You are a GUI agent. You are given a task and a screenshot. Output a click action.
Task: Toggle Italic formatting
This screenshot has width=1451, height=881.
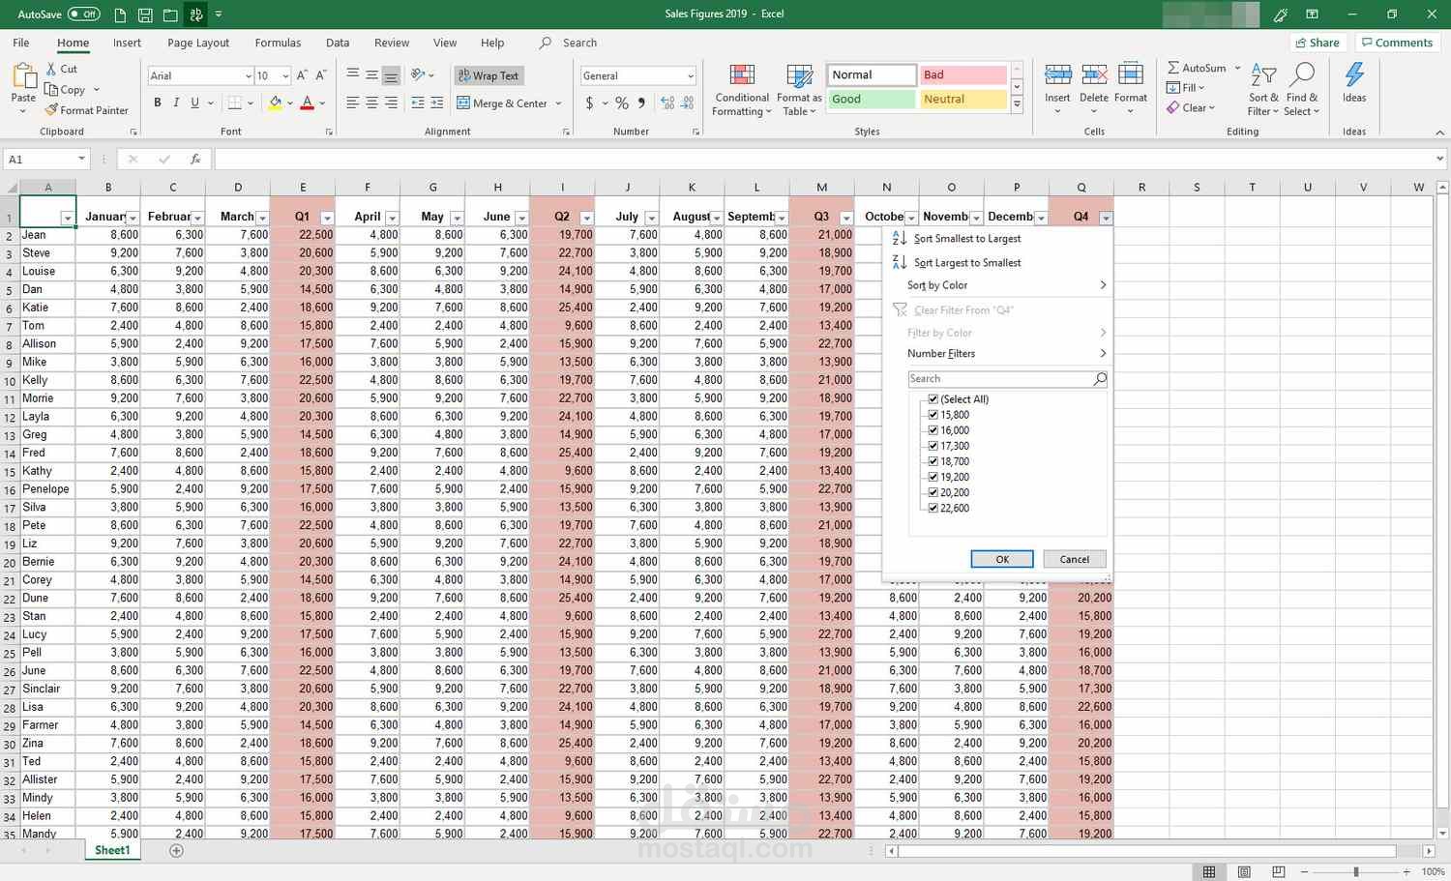(x=176, y=103)
